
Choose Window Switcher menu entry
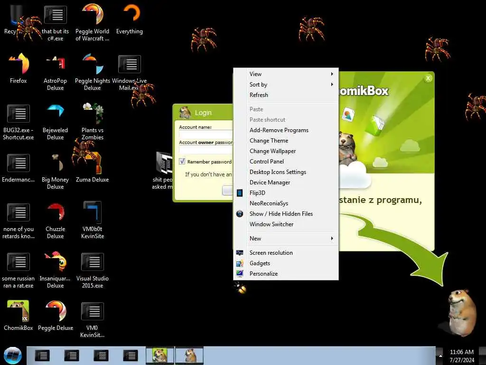[286, 224]
